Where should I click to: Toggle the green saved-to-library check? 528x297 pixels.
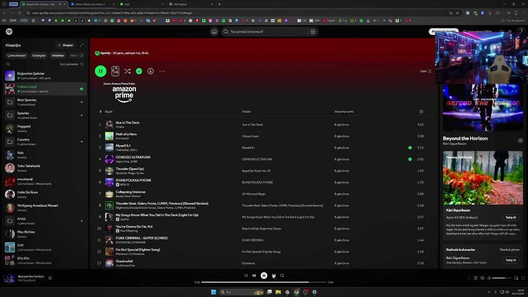(x=139, y=71)
